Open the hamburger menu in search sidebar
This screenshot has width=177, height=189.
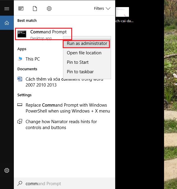(x=7, y=9)
